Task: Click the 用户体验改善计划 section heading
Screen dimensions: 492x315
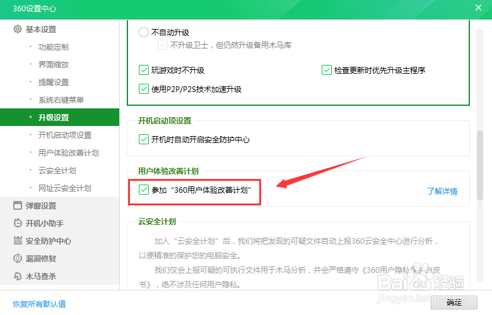Action: (168, 171)
